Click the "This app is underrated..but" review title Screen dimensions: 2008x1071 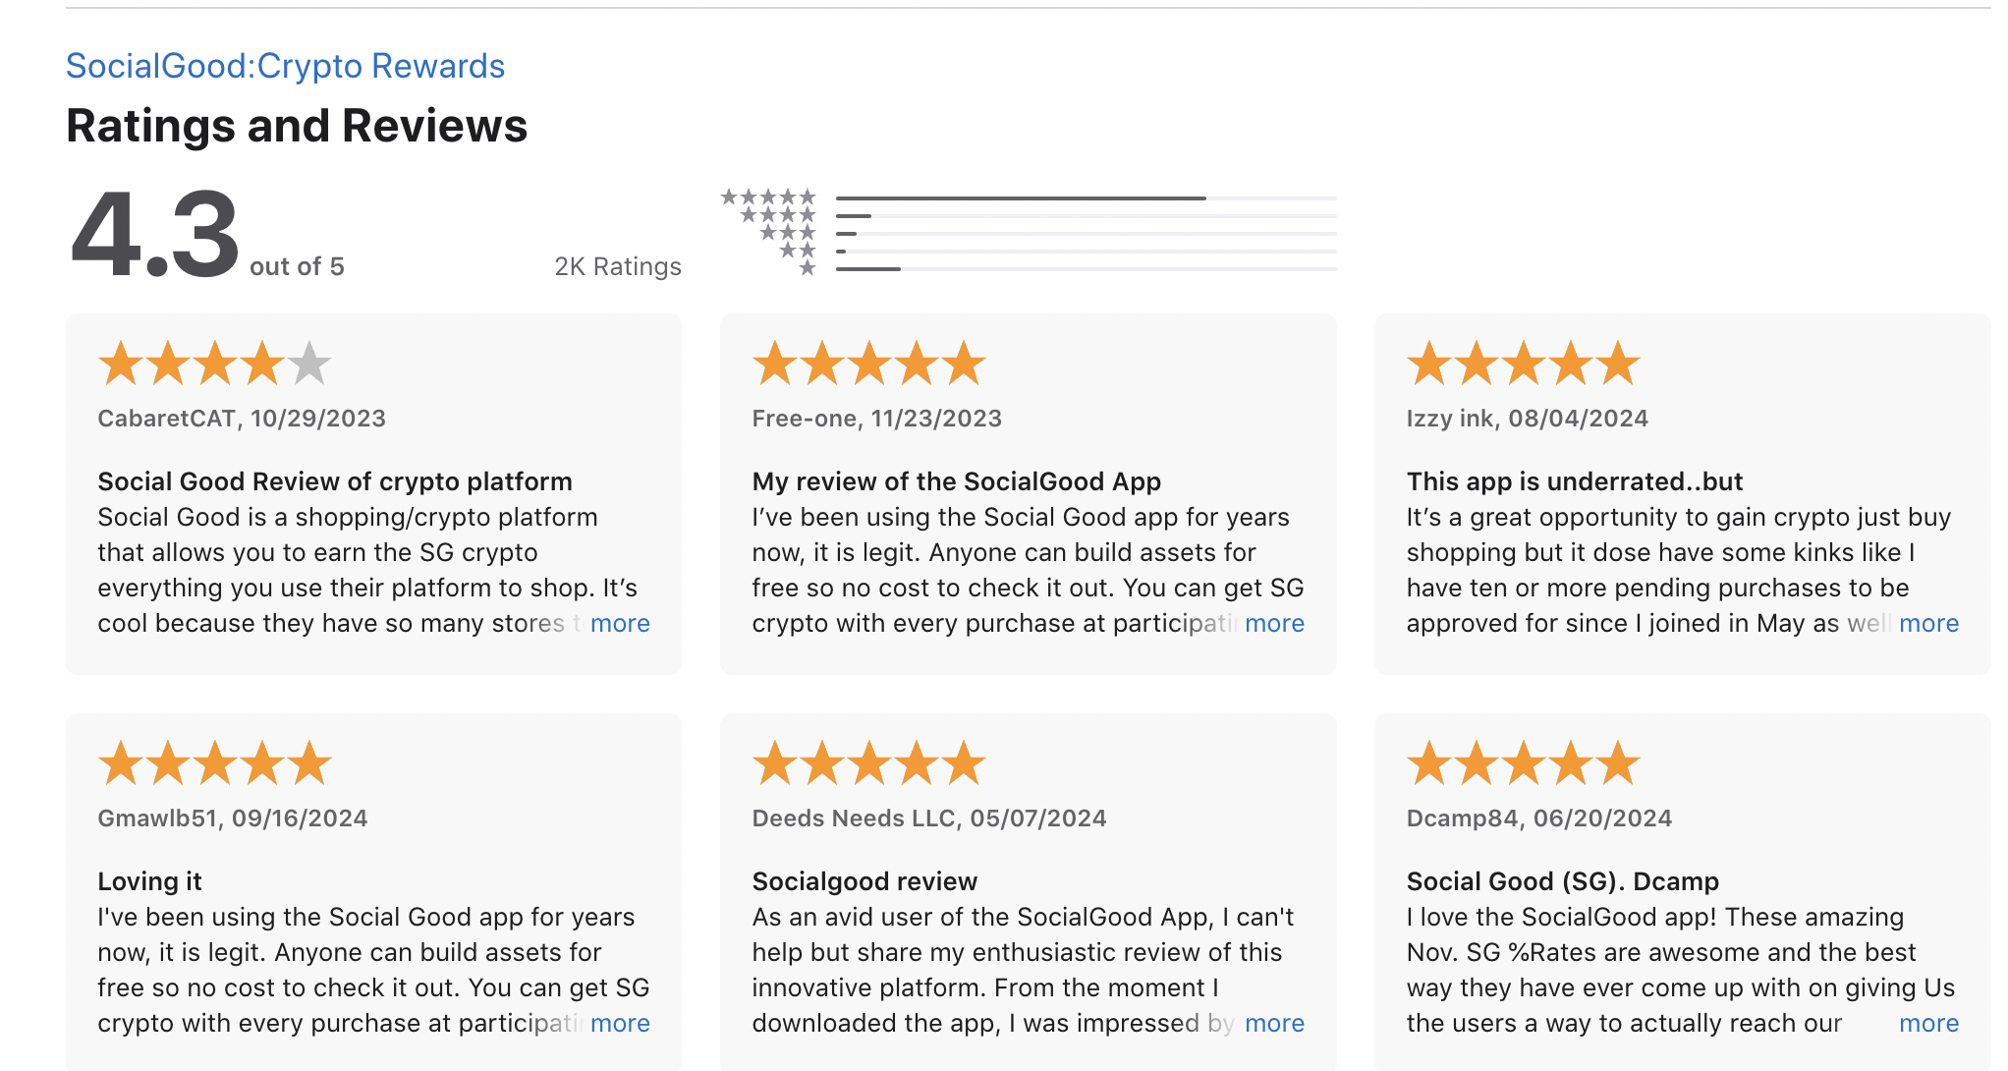1574,481
